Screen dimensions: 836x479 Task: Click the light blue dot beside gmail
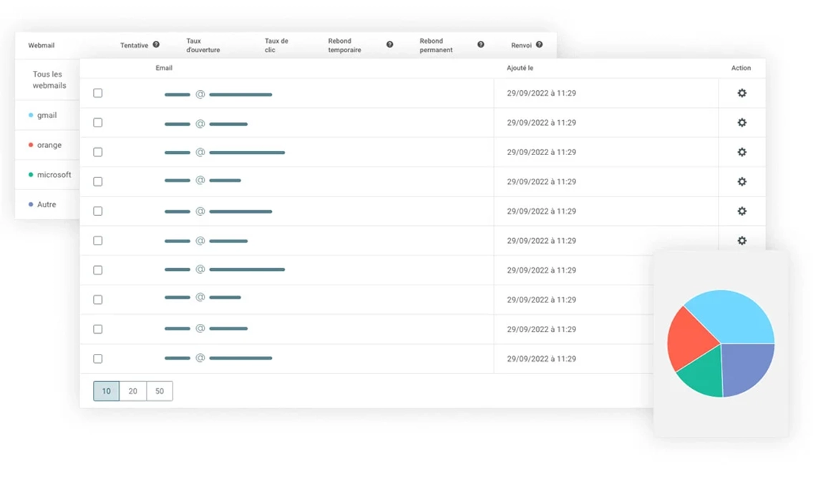click(x=31, y=115)
